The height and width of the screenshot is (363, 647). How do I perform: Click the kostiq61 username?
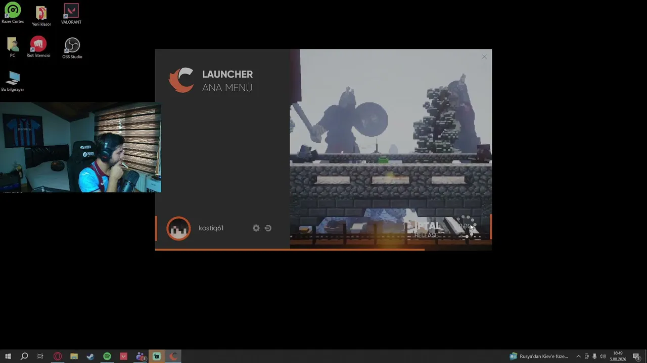211,228
